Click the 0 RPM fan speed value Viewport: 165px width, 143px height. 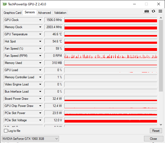(54, 56)
